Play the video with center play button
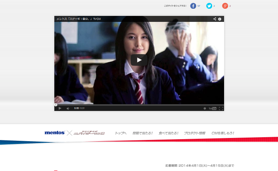 139,60
